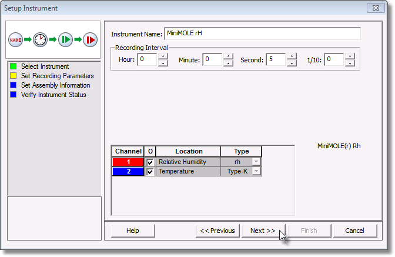395x257 pixels.
Task: Increase the Second value
Action: [292, 56]
